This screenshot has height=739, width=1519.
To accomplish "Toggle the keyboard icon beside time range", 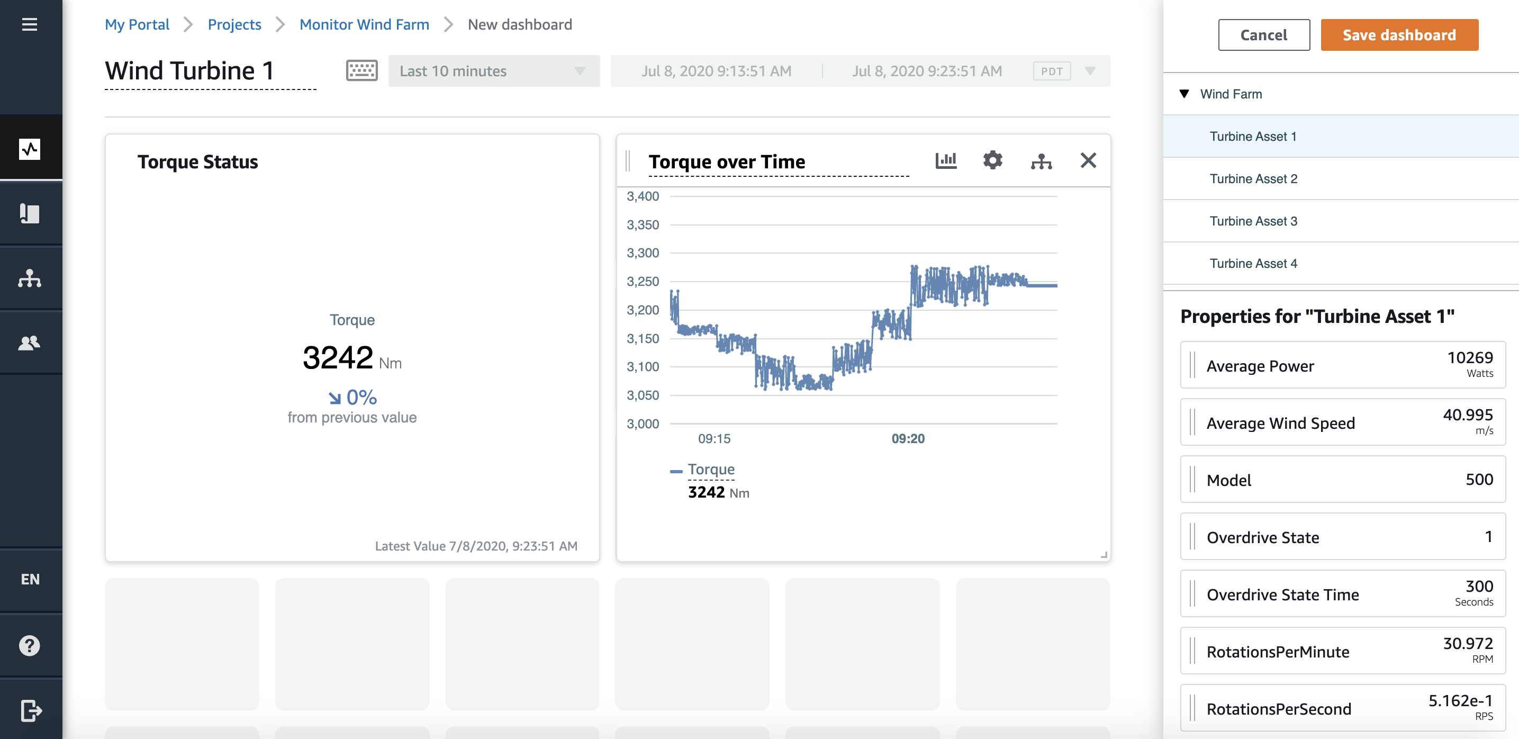I will pos(361,71).
